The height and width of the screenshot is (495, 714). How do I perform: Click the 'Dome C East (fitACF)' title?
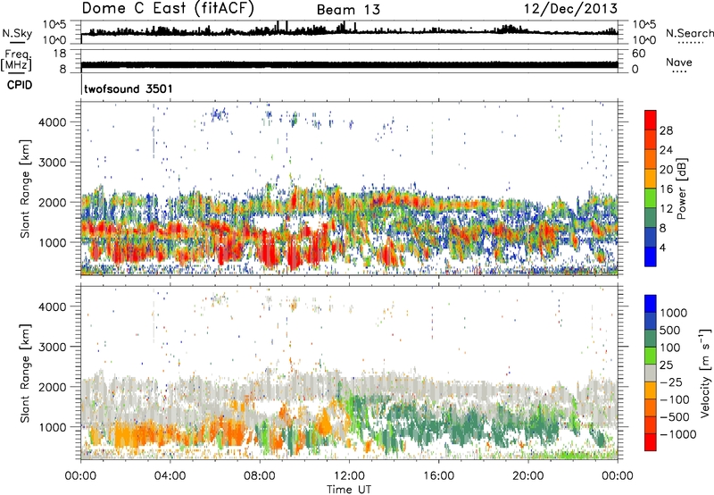168,9
